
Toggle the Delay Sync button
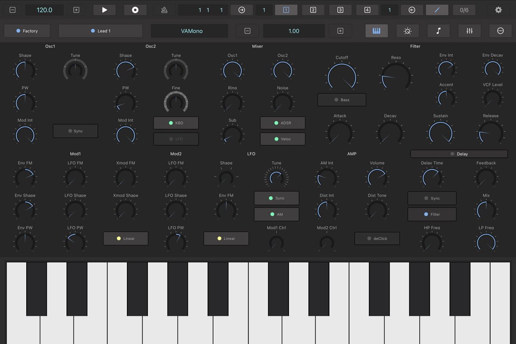coord(432,198)
